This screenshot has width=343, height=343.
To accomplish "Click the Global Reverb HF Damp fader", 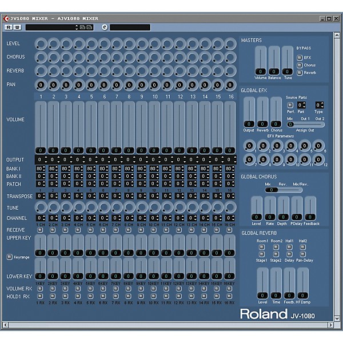I will coord(302,284).
